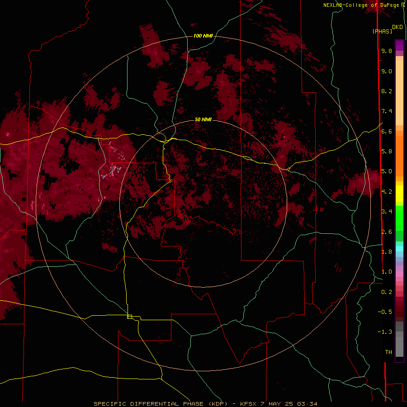Click the 8.2 color scale value
The height and width of the screenshot is (407, 407).
pyautogui.click(x=387, y=91)
